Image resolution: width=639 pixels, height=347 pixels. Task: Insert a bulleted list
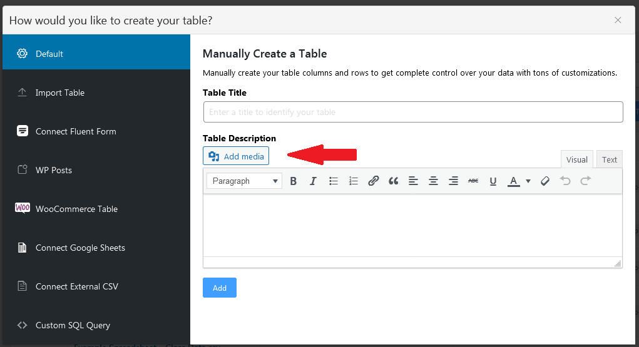click(334, 181)
